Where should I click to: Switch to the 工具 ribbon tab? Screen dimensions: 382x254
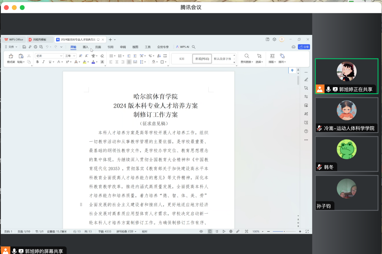148,47
